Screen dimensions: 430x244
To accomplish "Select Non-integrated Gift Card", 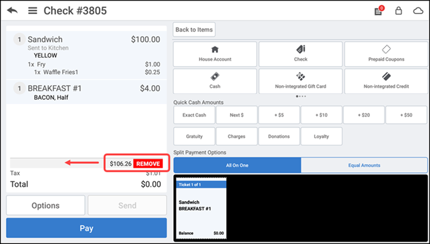I will [x=300, y=82].
